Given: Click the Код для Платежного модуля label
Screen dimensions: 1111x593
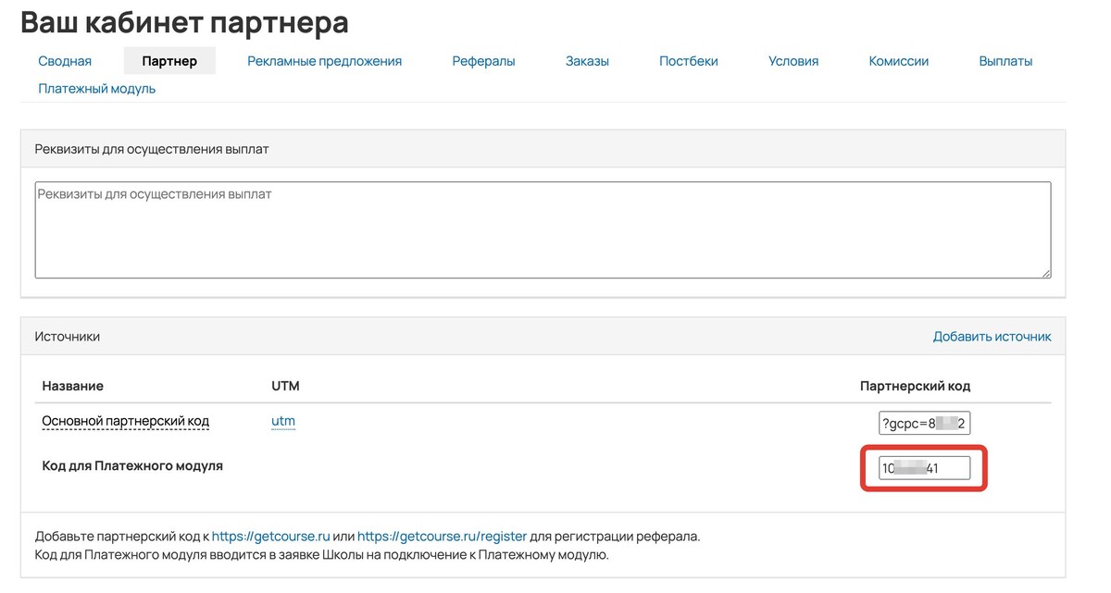Looking at the screenshot, I should [x=132, y=466].
